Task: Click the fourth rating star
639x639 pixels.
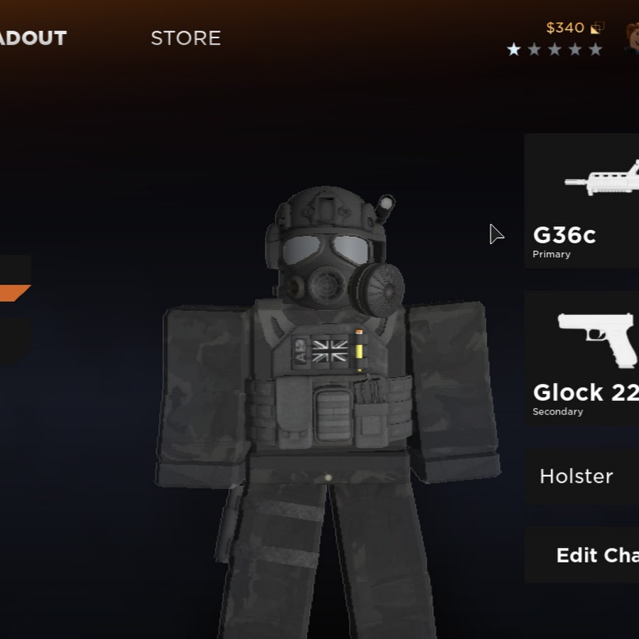Action: (575, 49)
